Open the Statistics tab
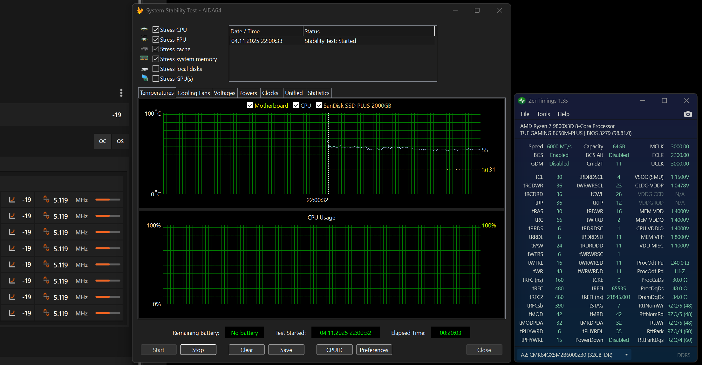The image size is (702, 365). click(319, 93)
